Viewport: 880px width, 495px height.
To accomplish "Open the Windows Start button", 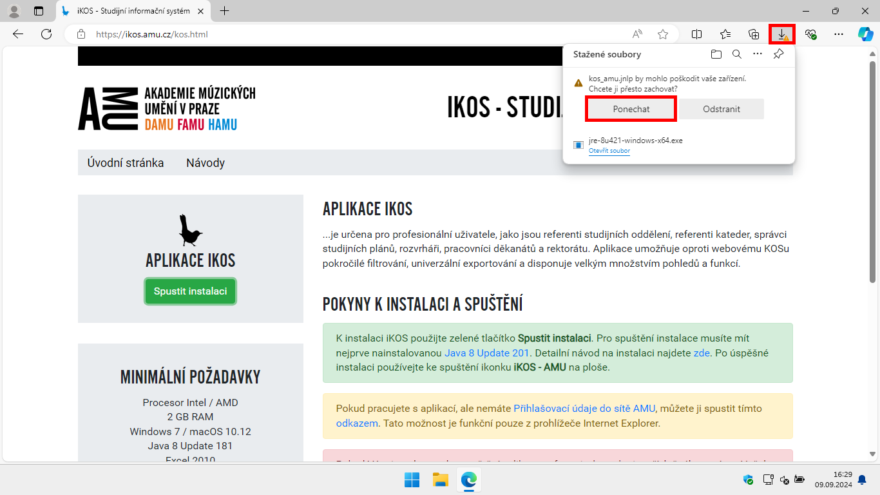I will coord(412,480).
